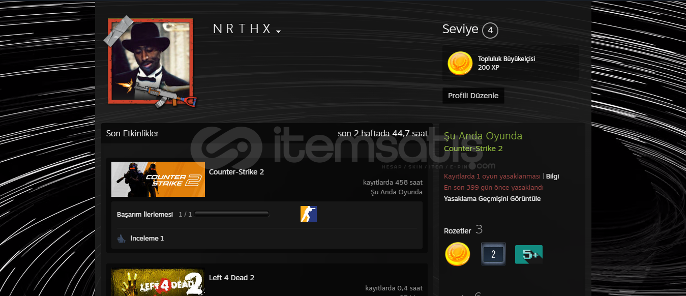This screenshot has height=296, width=686.
Task: Open the Rozetler badges heading link
Action: pos(458,231)
